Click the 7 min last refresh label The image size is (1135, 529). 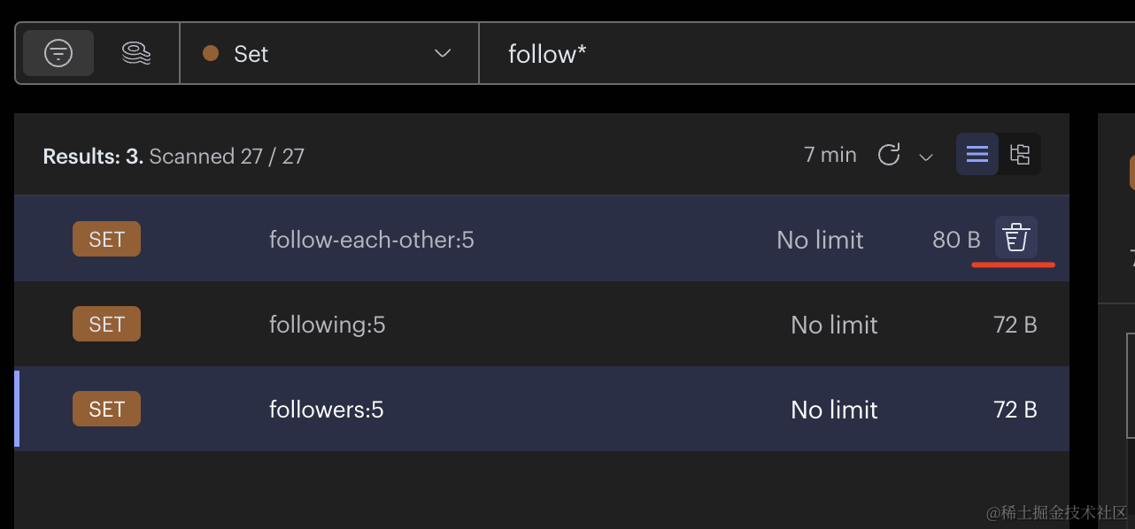pos(830,155)
